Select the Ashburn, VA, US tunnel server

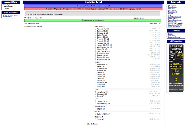coord(95,29)
